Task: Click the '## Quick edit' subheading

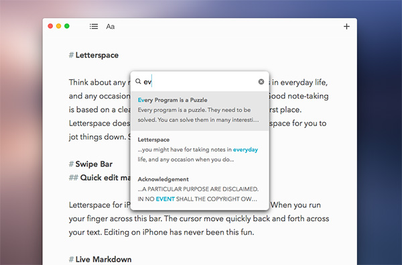Action: (99, 178)
